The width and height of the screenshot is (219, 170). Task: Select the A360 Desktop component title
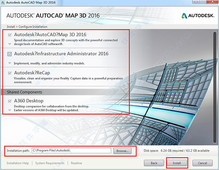click(28, 101)
